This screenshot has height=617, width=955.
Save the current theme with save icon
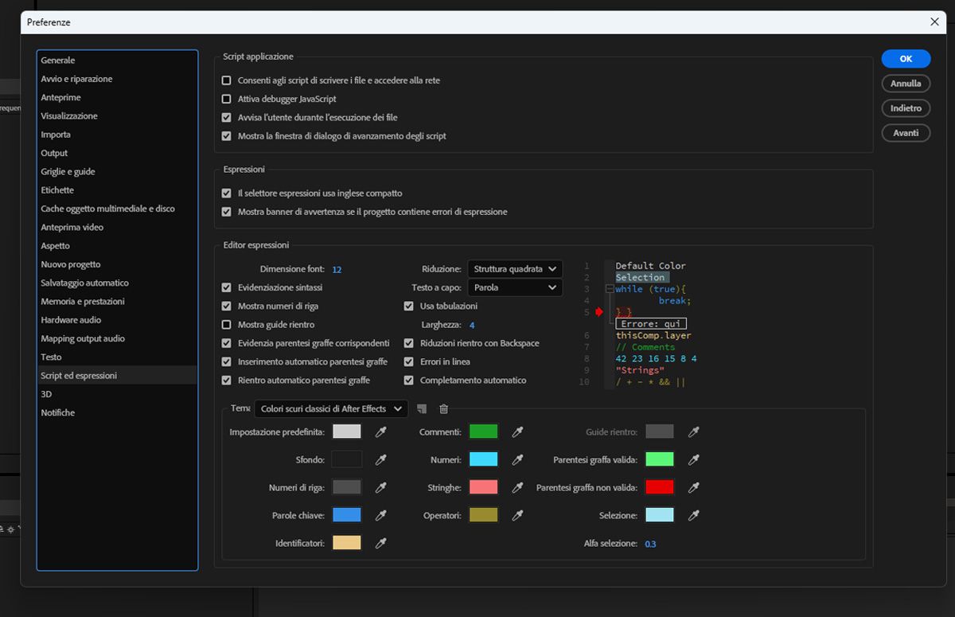point(422,408)
